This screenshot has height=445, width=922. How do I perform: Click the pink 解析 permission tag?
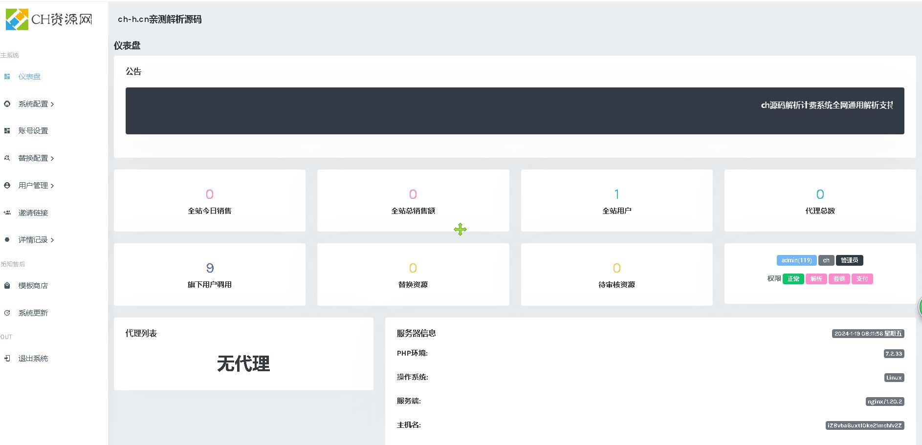click(816, 279)
